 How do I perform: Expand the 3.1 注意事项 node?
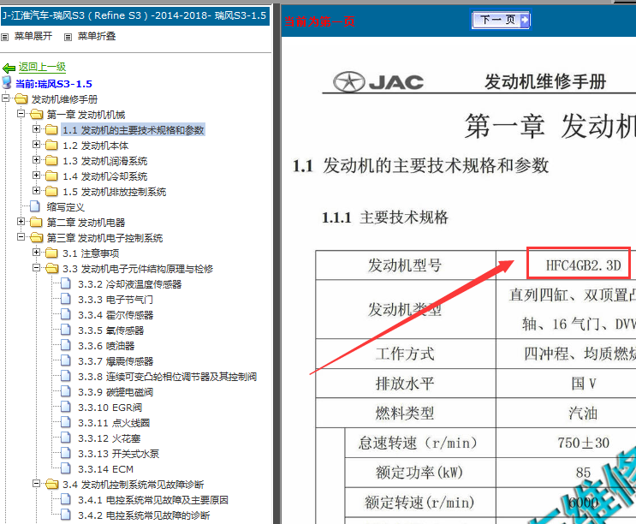pyautogui.click(x=37, y=253)
